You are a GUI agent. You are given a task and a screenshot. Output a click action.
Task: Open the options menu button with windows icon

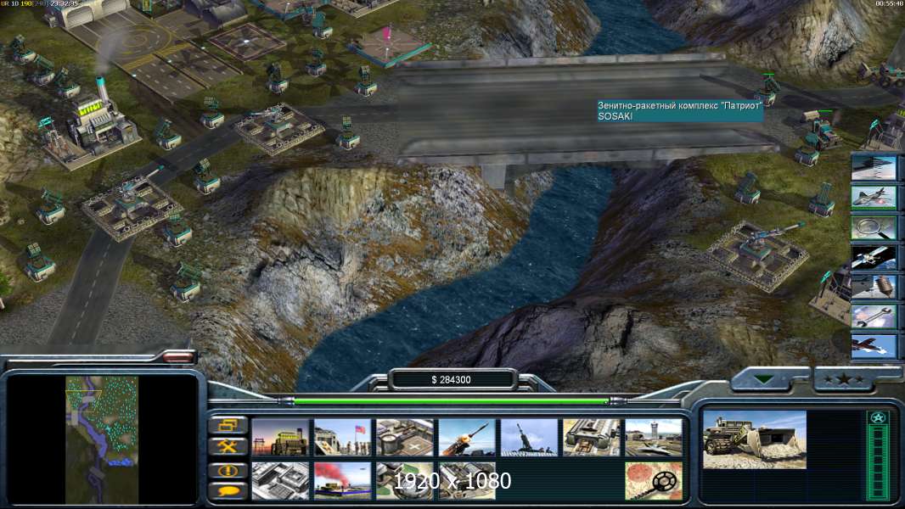point(228,426)
